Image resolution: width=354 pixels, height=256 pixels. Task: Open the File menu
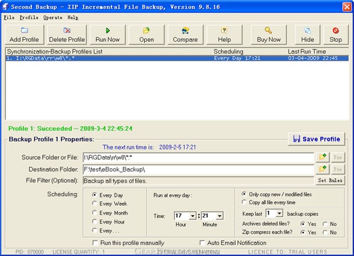click(9, 17)
